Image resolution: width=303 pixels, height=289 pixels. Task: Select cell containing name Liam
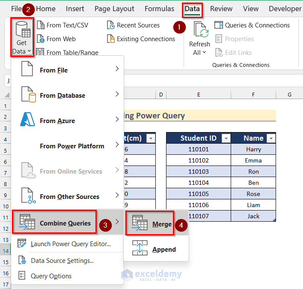253,205
